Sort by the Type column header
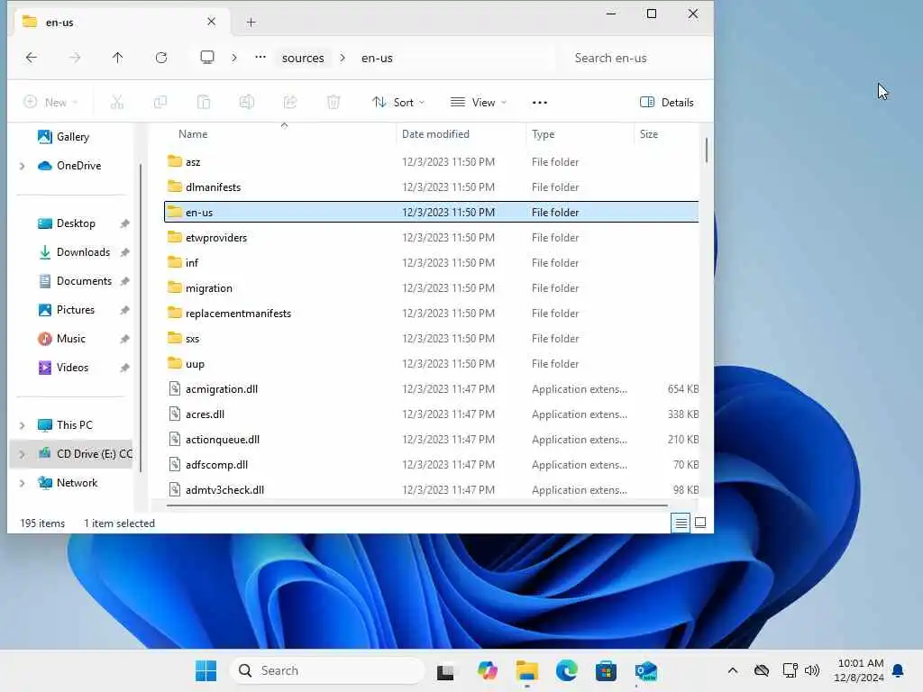 [x=543, y=134]
